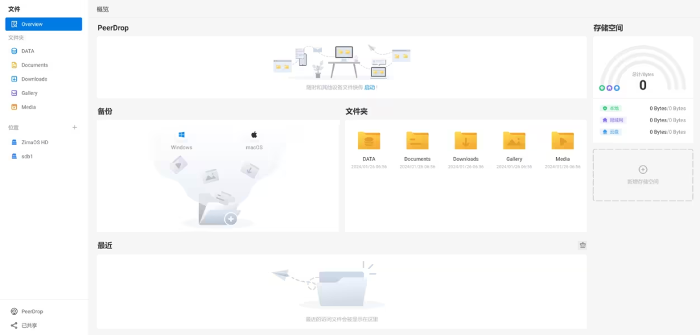Select Downloads text in the sidebar
Image resolution: width=700 pixels, height=335 pixels.
[x=34, y=79]
